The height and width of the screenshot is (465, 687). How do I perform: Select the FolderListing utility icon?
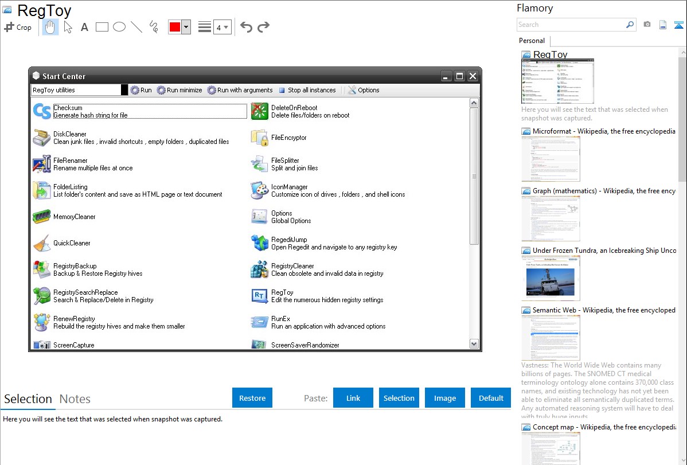tap(42, 190)
